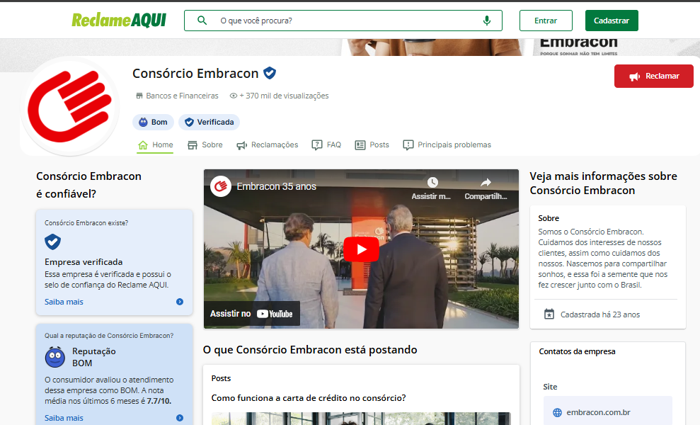Screen dimensions: 700x425
Task: Click the green Cadastrar button
Action: pyautogui.click(x=612, y=21)
